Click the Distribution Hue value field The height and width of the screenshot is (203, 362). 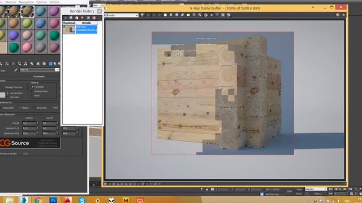[x=49, y=134]
